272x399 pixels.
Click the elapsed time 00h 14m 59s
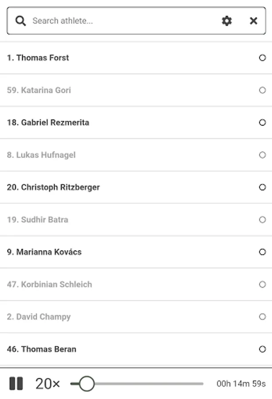click(x=241, y=383)
